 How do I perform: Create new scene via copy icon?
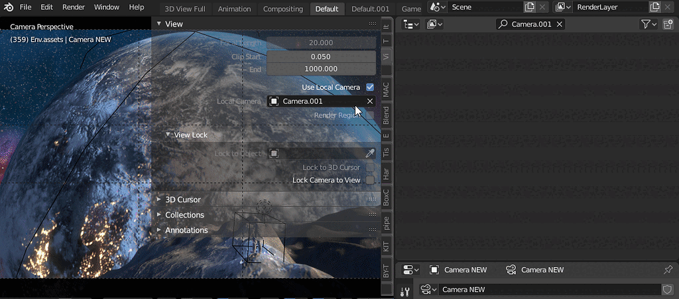pyautogui.click(x=530, y=7)
